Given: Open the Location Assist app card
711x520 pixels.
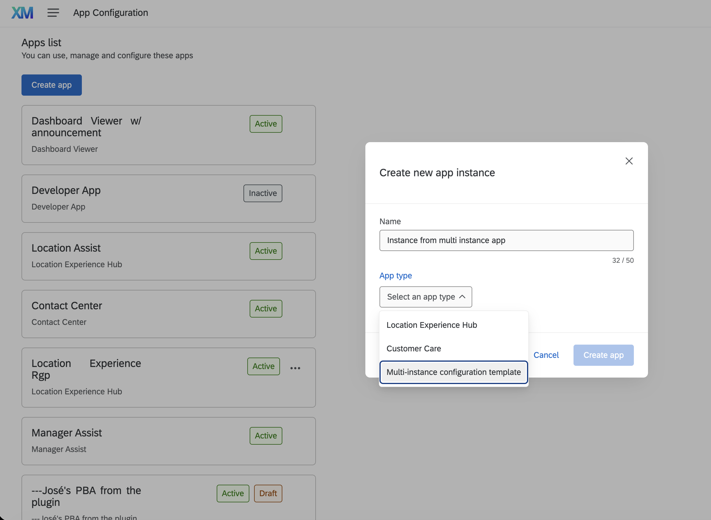Looking at the screenshot, I should [168, 256].
